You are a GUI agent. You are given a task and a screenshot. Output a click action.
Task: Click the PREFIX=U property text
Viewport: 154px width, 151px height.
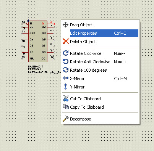coord(35,69)
